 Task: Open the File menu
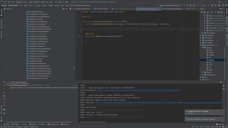coord(5,2)
